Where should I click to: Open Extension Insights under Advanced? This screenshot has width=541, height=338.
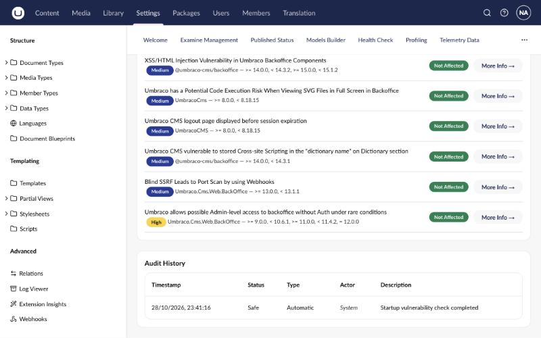coord(43,304)
